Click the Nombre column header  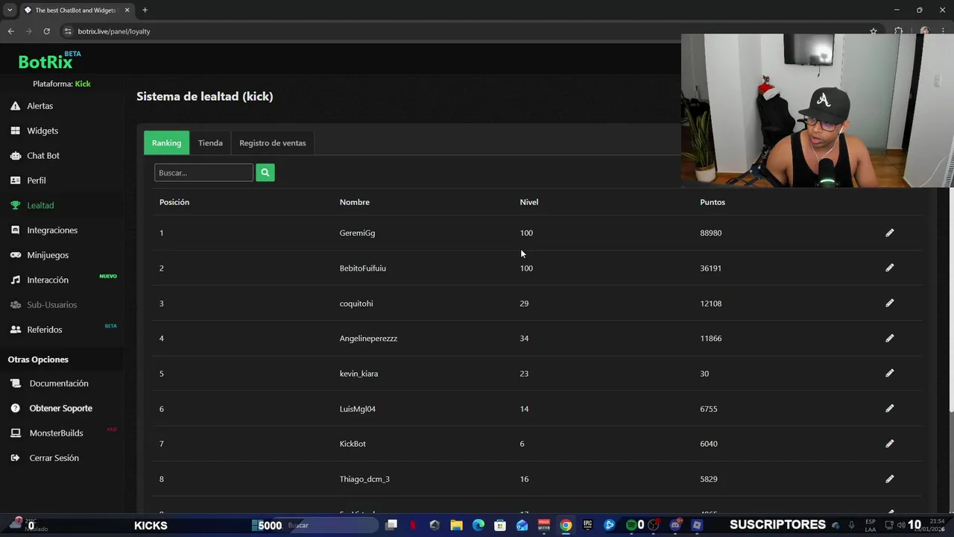point(355,202)
